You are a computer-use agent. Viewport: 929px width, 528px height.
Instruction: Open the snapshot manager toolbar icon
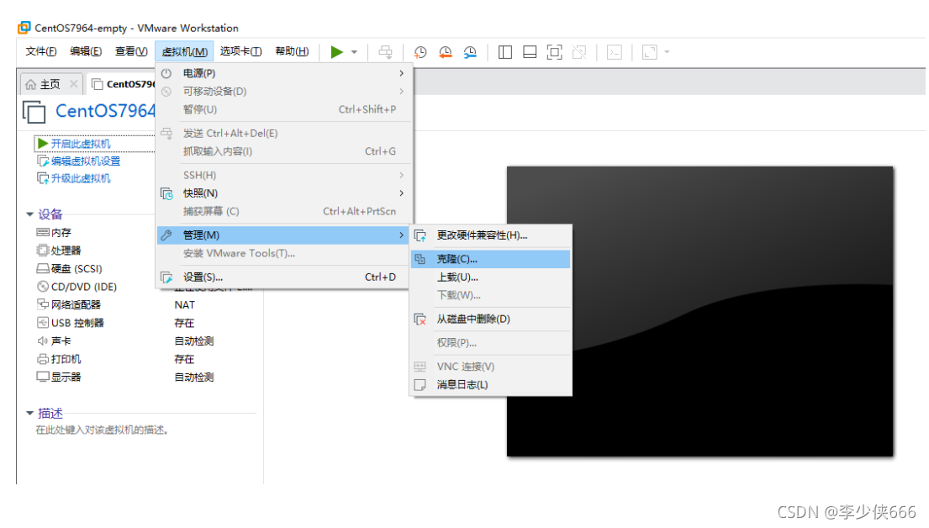tap(470, 52)
